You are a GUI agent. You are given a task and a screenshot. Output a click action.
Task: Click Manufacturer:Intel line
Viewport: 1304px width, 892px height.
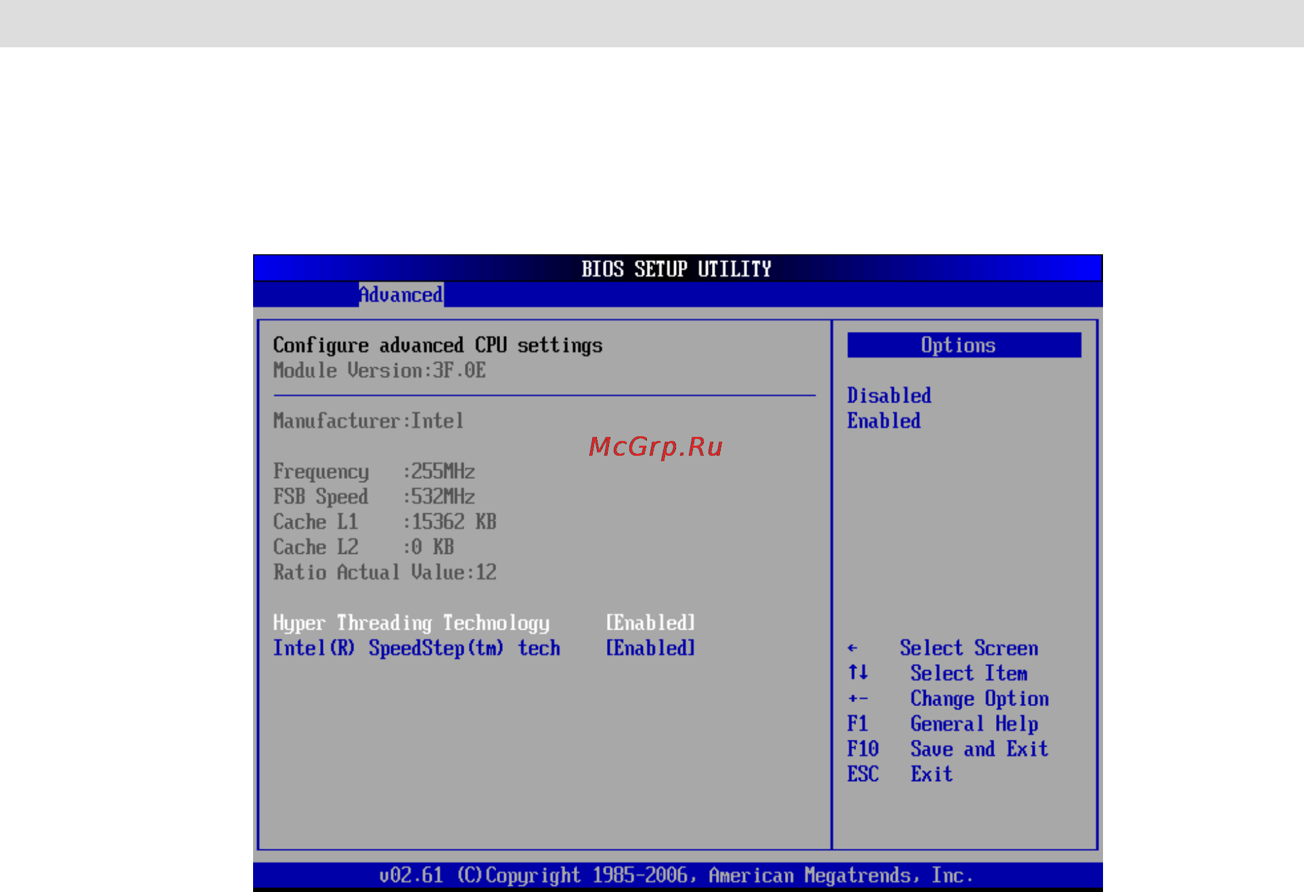click(x=369, y=421)
